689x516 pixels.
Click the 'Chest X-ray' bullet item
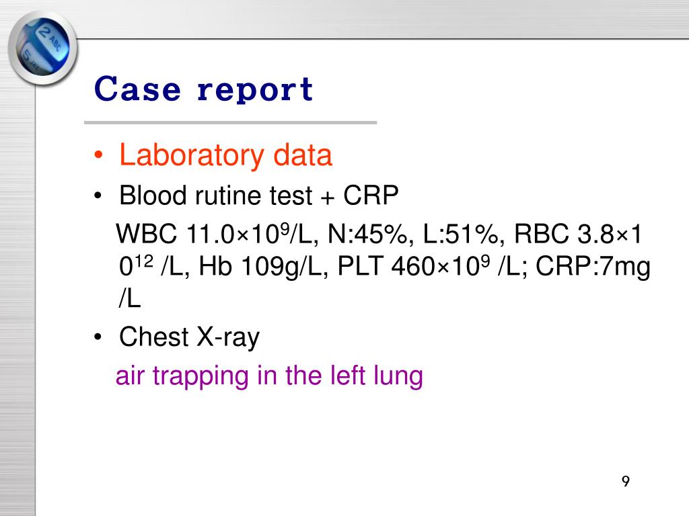[189, 337]
